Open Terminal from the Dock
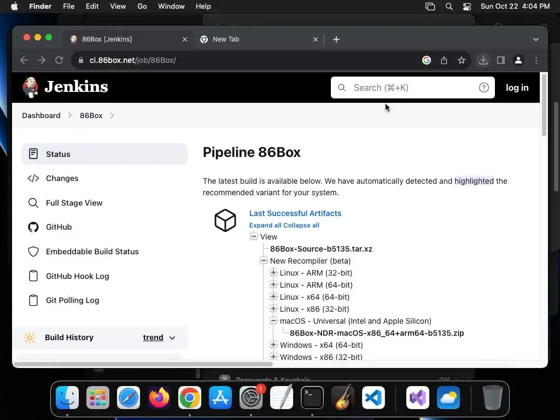Image resolution: width=560 pixels, height=420 pixels. tap(312, 398)
